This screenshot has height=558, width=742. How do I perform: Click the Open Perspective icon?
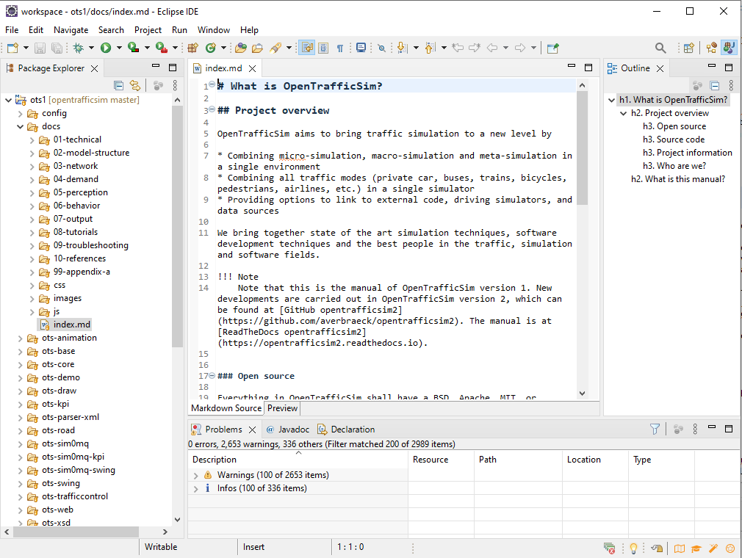[689, 48]
